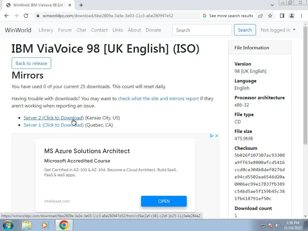The height and width of the screenshot is (231, 308).
Task: Click the scrollbar down arrow
Action: [306, 216]
